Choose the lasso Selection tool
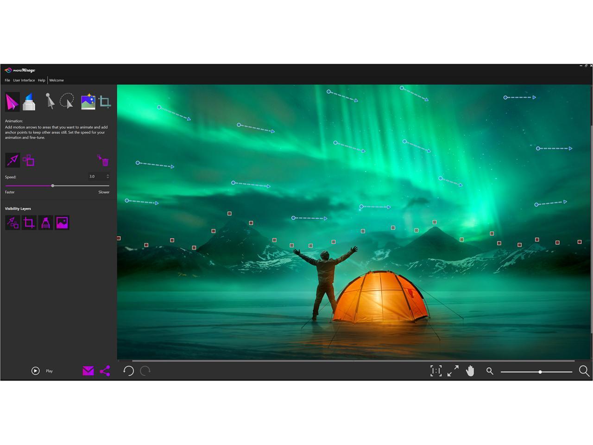 (x=67, y=102)
